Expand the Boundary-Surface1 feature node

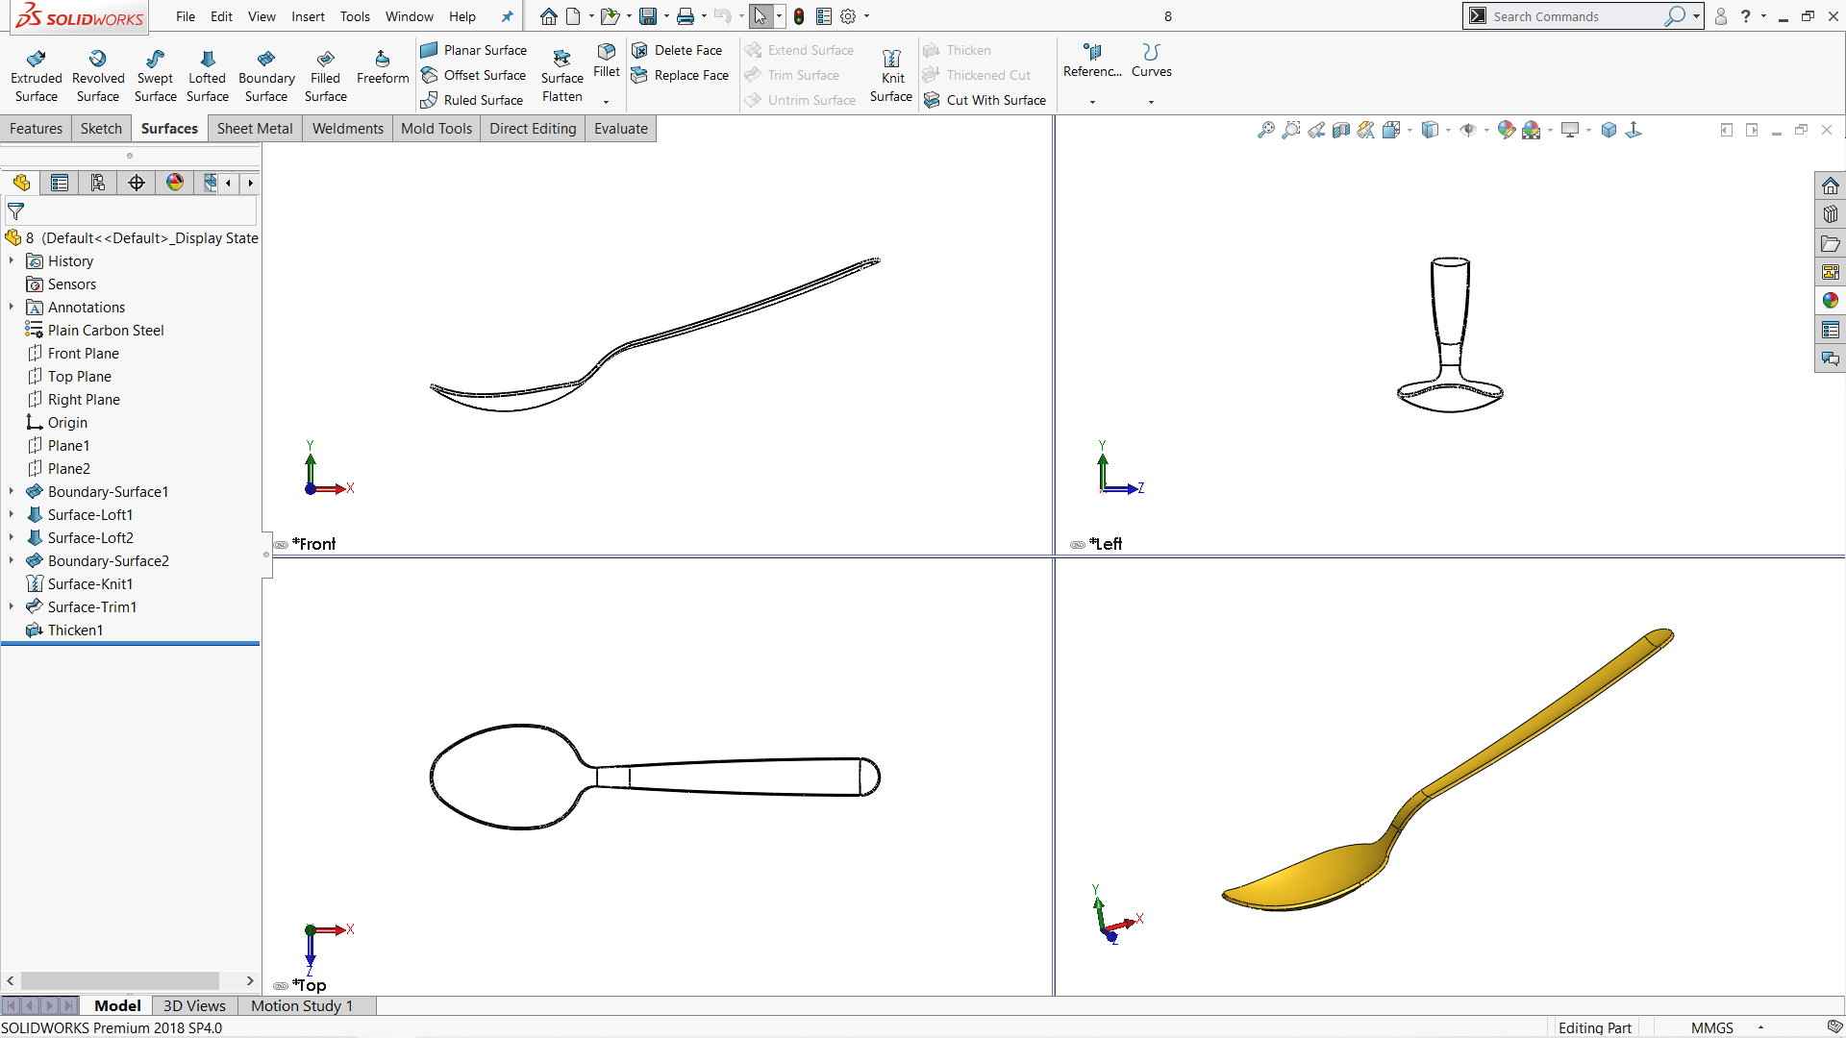pos(12,491)
